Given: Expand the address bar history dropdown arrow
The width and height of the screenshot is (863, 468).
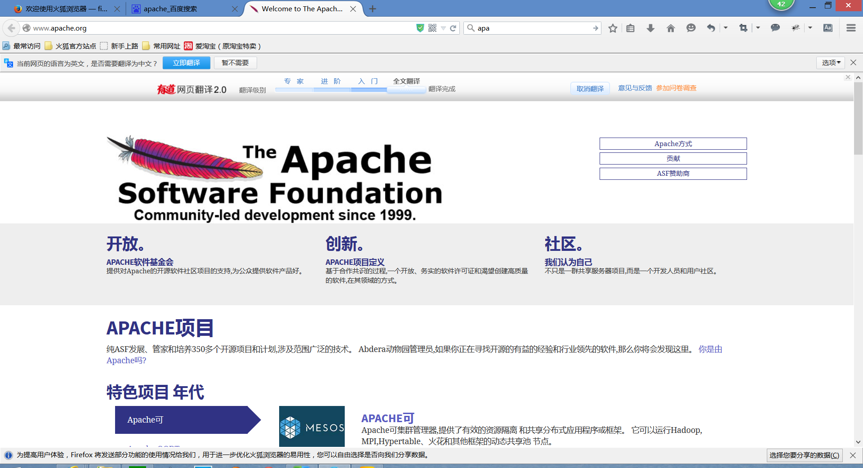Looking at the screenshot, I should pyautogui.click(x=443, y=28).
